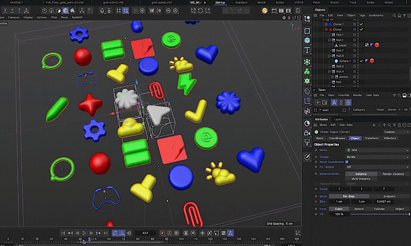The width and height of the screenshot is (411, 246).
Task: Select Render Instance mode button
Action: 393,174
